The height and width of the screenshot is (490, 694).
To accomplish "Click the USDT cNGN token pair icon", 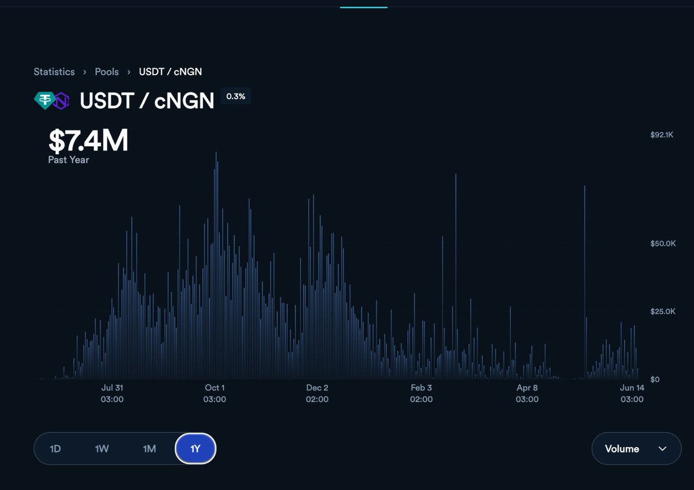I will coord(52,101).
